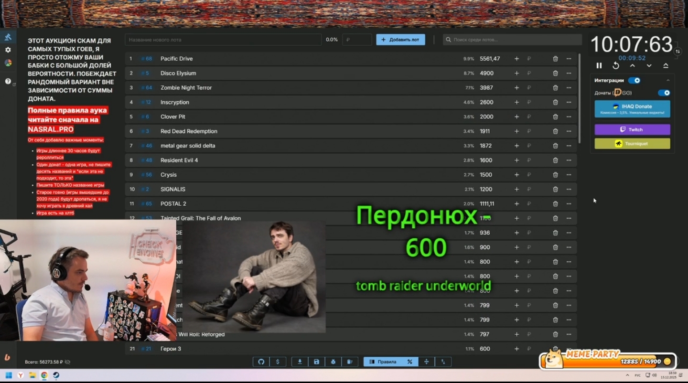The image size is (688, 383).
Task: Click the Tourniquet button
Action: click(x=632, y=143)
